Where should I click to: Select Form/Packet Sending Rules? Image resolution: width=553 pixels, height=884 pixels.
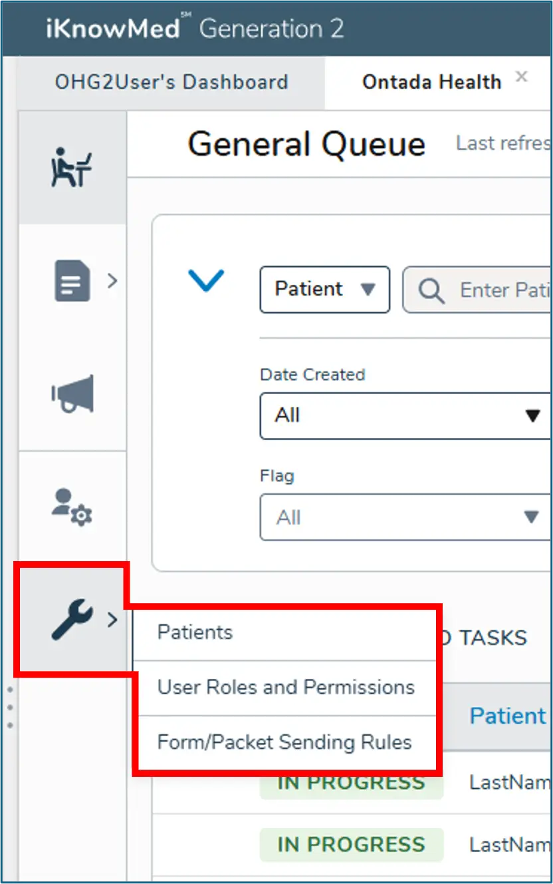pos(284,742)
